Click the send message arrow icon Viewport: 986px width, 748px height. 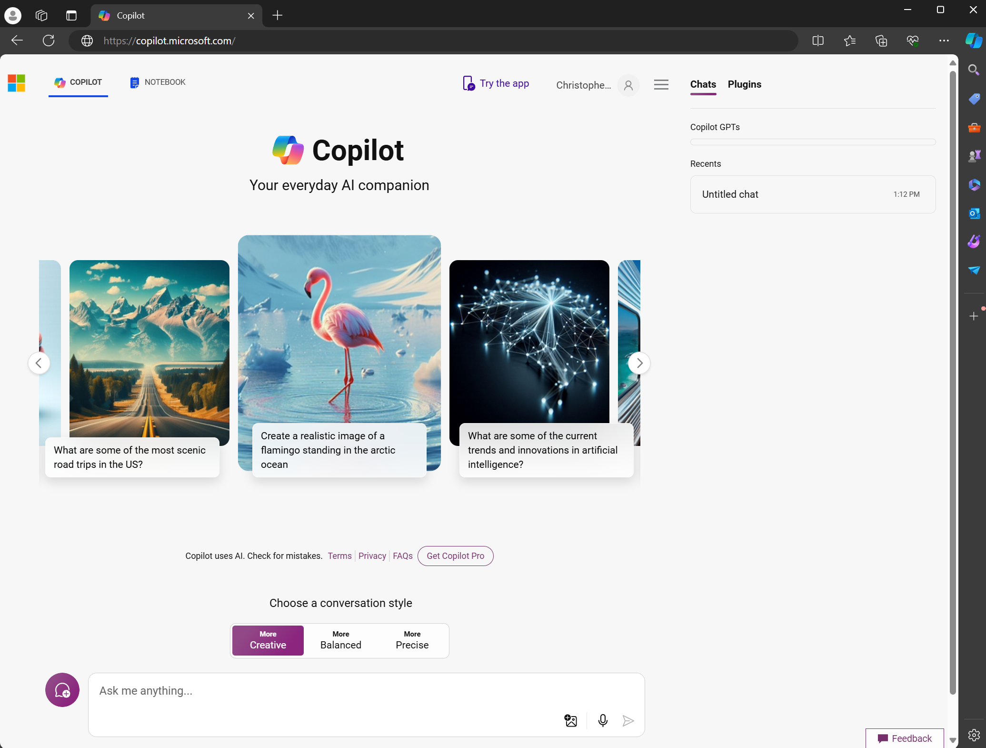(628, 720)
